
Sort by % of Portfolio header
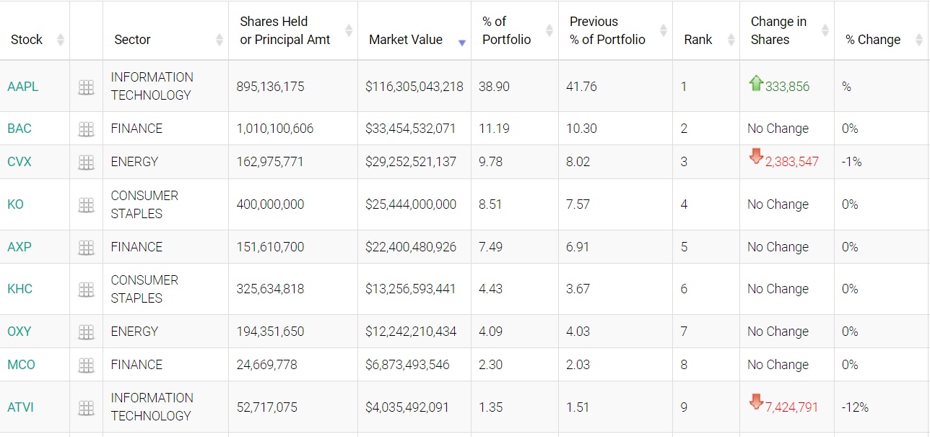507,31
